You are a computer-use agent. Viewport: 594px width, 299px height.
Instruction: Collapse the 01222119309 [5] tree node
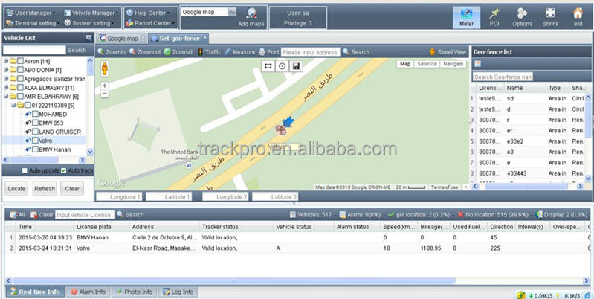pos(13,105)
